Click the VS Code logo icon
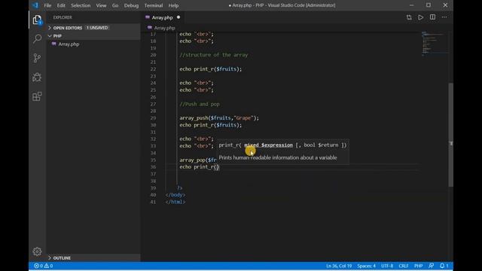Screen dimensions: 482x271 click(35, 5)
